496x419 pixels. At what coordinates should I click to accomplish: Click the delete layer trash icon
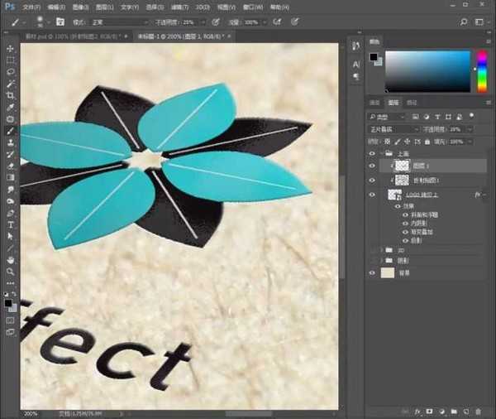(x=479, y=410)
